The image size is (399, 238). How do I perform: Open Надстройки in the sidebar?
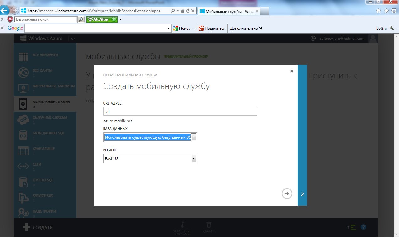click(45, 213)
